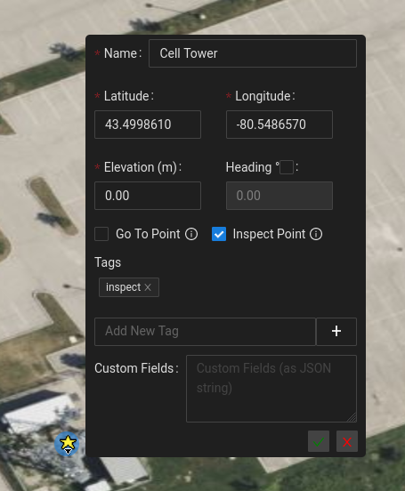Image resolution: width=405 pixels, height=491 pixels.
Task: Click the Name field containing Cell Tower
Action: coord(253,53)
